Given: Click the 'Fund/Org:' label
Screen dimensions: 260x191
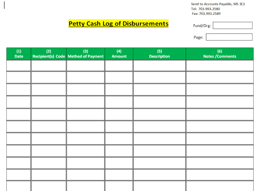Looking at the screenshot, I should click(x=202, y=26).
